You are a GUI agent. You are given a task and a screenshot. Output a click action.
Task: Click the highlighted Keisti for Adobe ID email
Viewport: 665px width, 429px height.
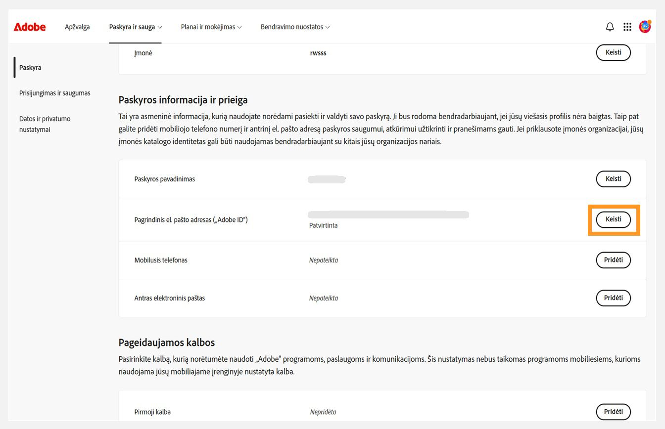coord(614,219)
